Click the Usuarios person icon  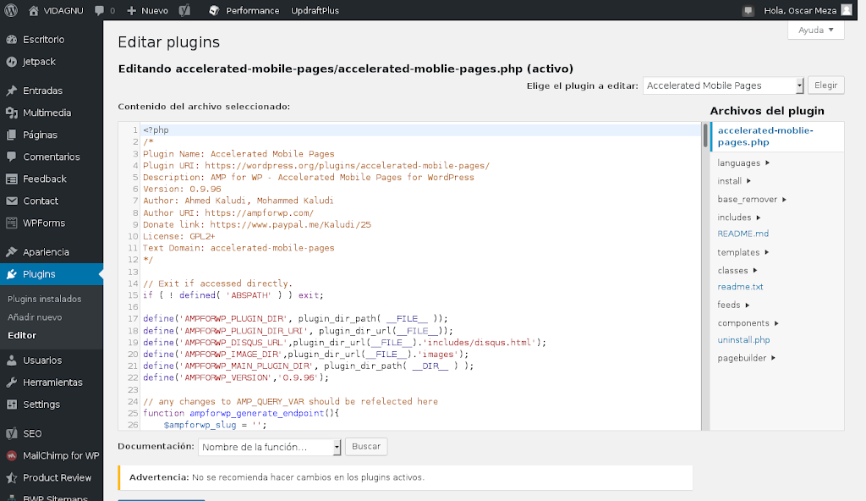pyautogui.click(x=12, y=360)
